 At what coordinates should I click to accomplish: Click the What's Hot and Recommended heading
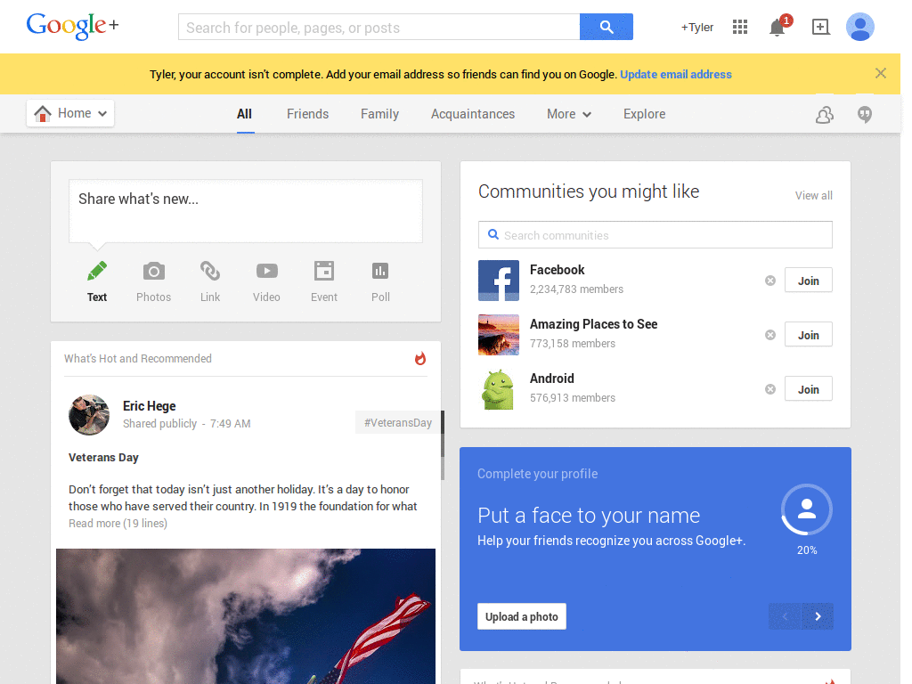tap(138, 358)
